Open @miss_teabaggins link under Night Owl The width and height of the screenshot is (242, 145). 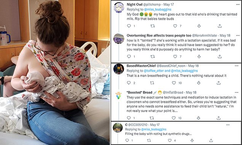tap(158, 9)
